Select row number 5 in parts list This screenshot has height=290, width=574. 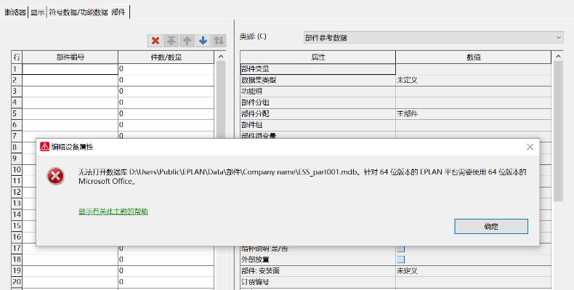click(17, 114)
